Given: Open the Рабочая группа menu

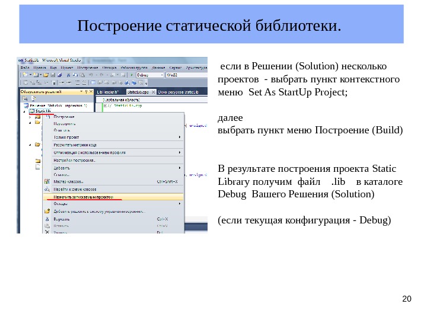Looking at the screenshot, I should pos(133,68).
